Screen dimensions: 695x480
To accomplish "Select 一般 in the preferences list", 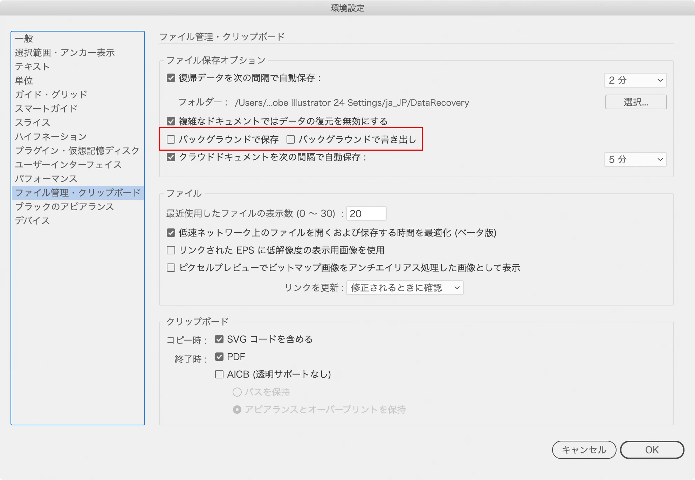I will coord(24,39).
